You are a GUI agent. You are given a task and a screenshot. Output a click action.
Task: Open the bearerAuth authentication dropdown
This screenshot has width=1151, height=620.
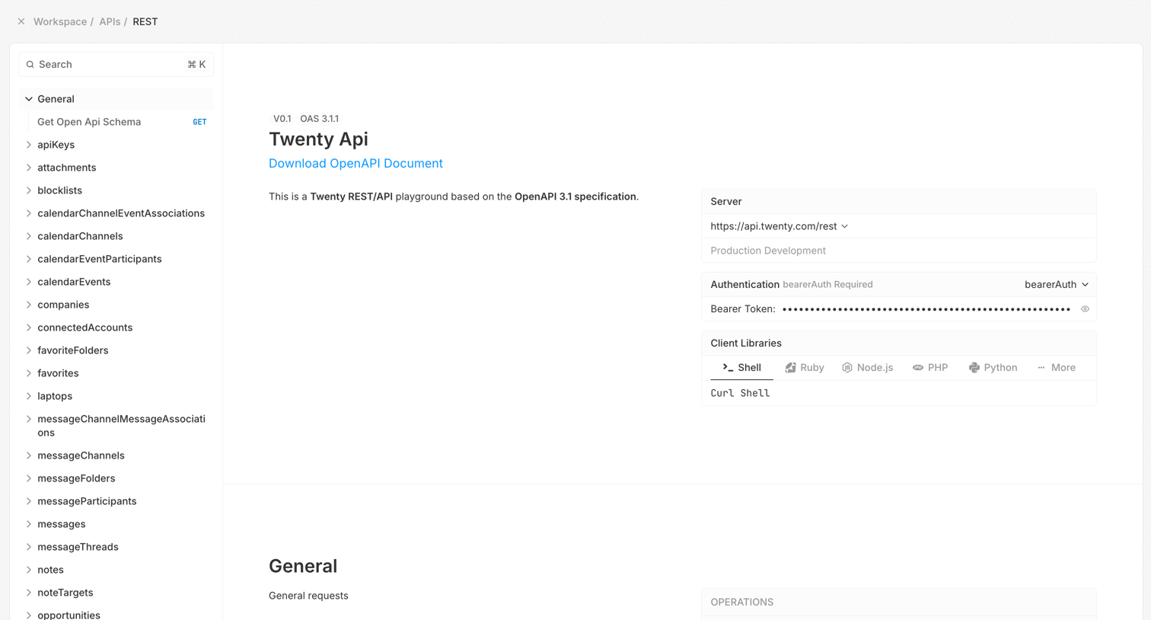[1057, 284]
